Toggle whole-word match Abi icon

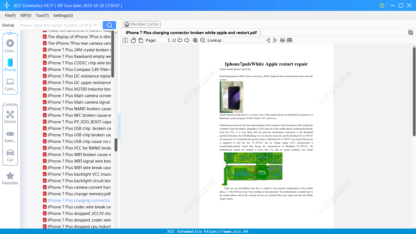(282, 40)
